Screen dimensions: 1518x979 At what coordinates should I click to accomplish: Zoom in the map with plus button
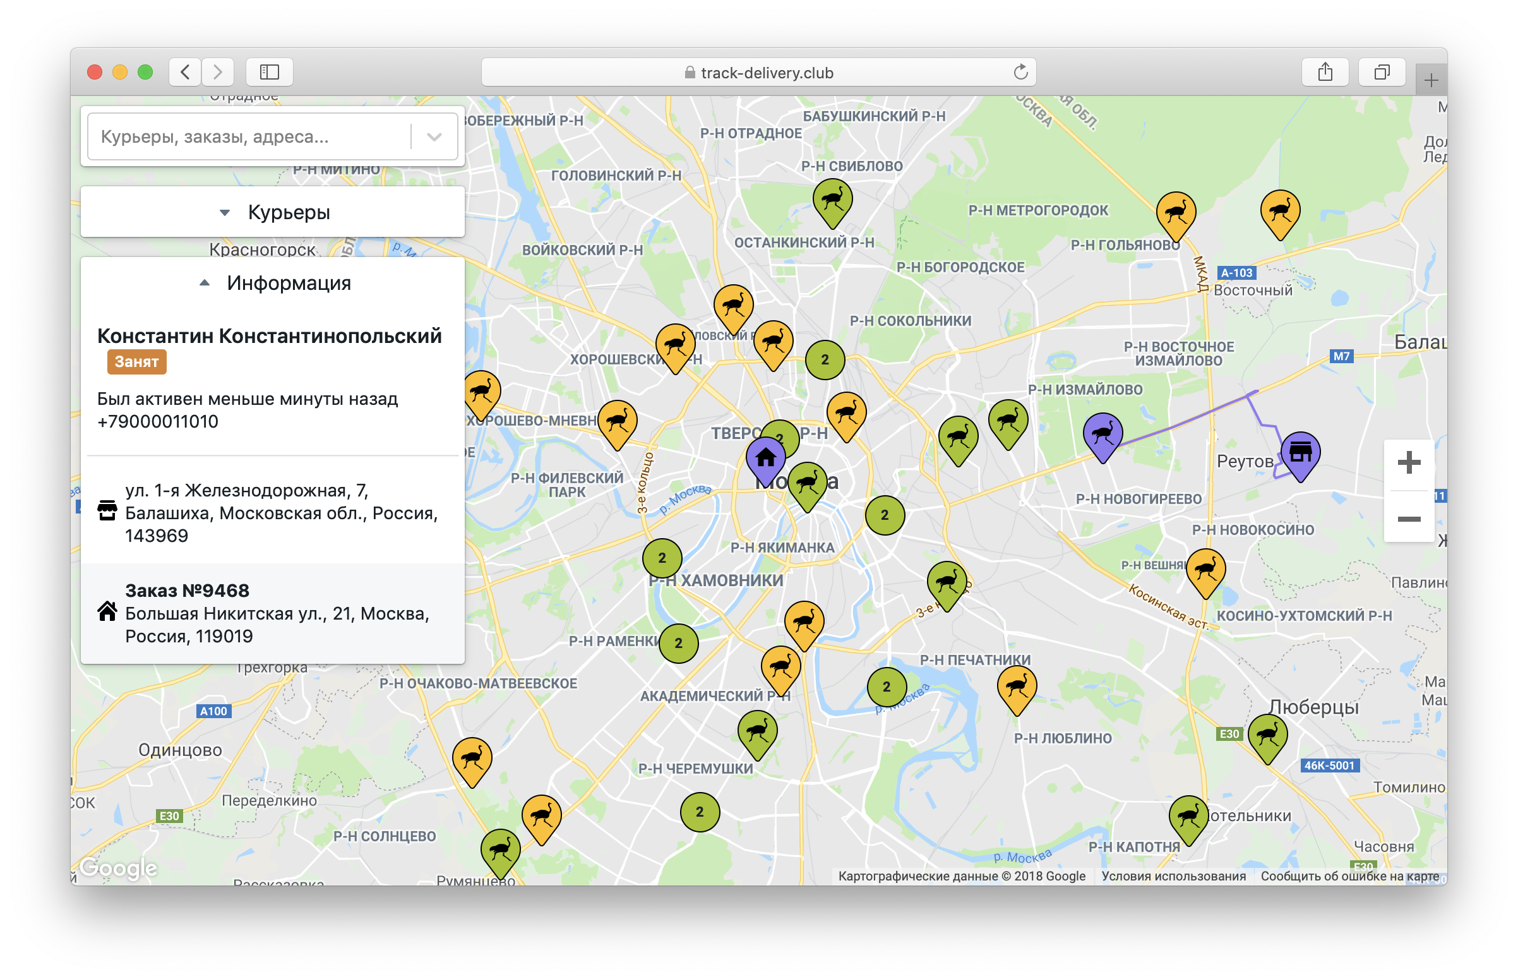click(1408, 463)
